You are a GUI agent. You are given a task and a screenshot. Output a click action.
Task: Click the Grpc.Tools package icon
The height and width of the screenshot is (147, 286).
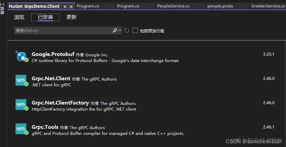(21, 129)
